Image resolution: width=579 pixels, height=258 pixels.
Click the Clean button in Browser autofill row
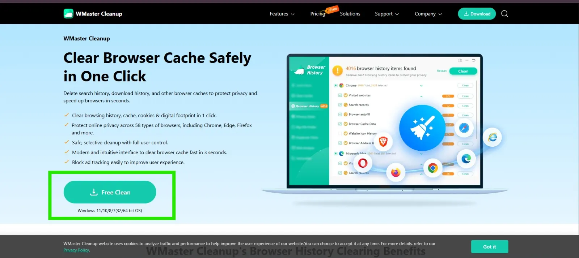[x=465, y=115]
